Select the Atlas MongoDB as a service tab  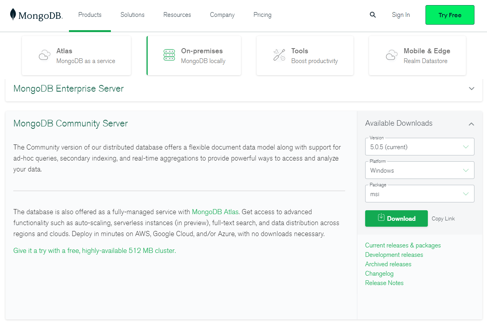click(76, 56)
